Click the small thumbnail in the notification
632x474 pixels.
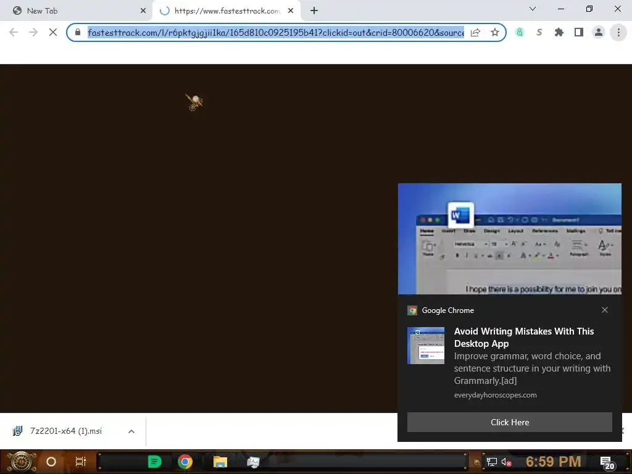pyautogui.click(x=426, y=346)
